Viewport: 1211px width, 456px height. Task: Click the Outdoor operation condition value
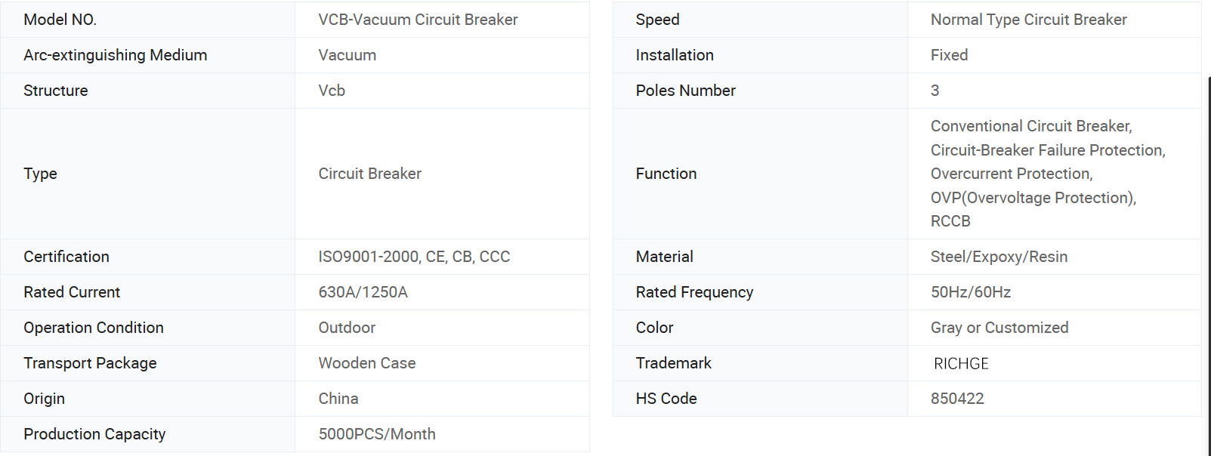(347, 328)
